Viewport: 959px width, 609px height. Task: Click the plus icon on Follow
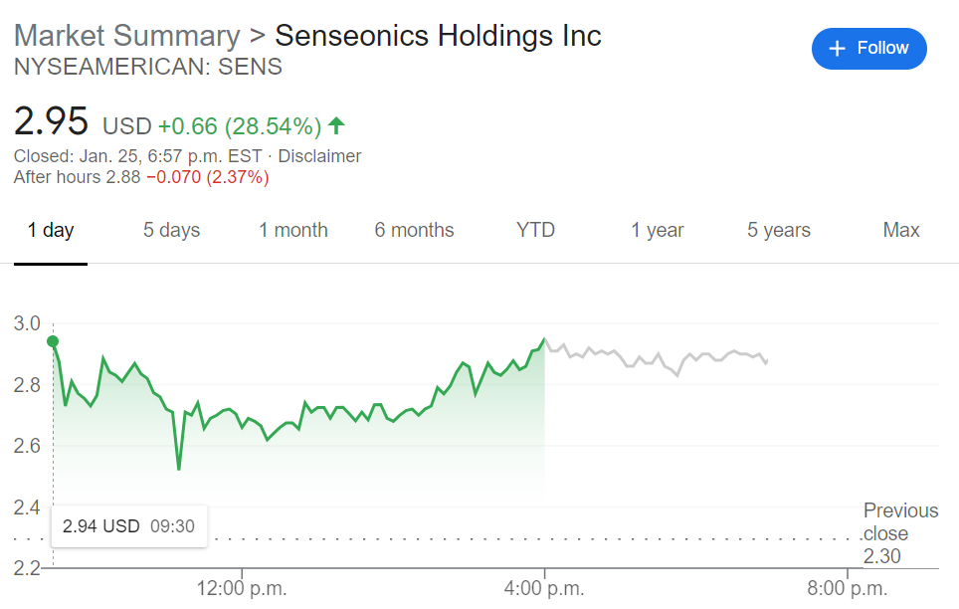838,49
